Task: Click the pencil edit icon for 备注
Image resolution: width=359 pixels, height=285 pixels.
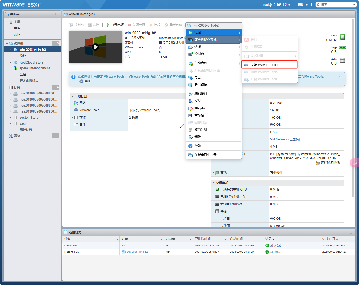Action: 182,126
